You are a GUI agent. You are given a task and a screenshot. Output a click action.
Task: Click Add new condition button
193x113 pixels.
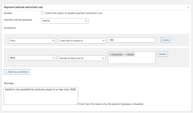(x=17, y=72)
